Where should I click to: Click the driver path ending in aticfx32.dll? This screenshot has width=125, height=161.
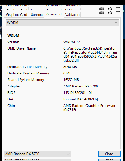pos(90,54)
